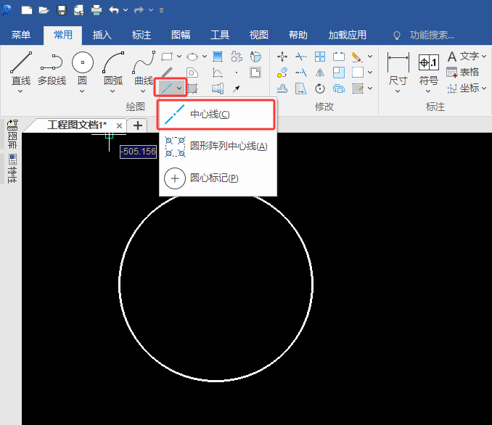The height and width of the screenshot is (425, 492).
Task: Switch to the 帮助 ribbon tab
Action: 298,35
